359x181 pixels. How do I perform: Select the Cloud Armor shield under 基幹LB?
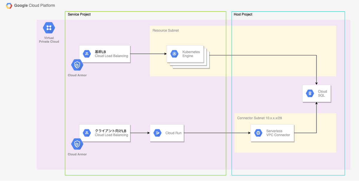click(77, 65)
